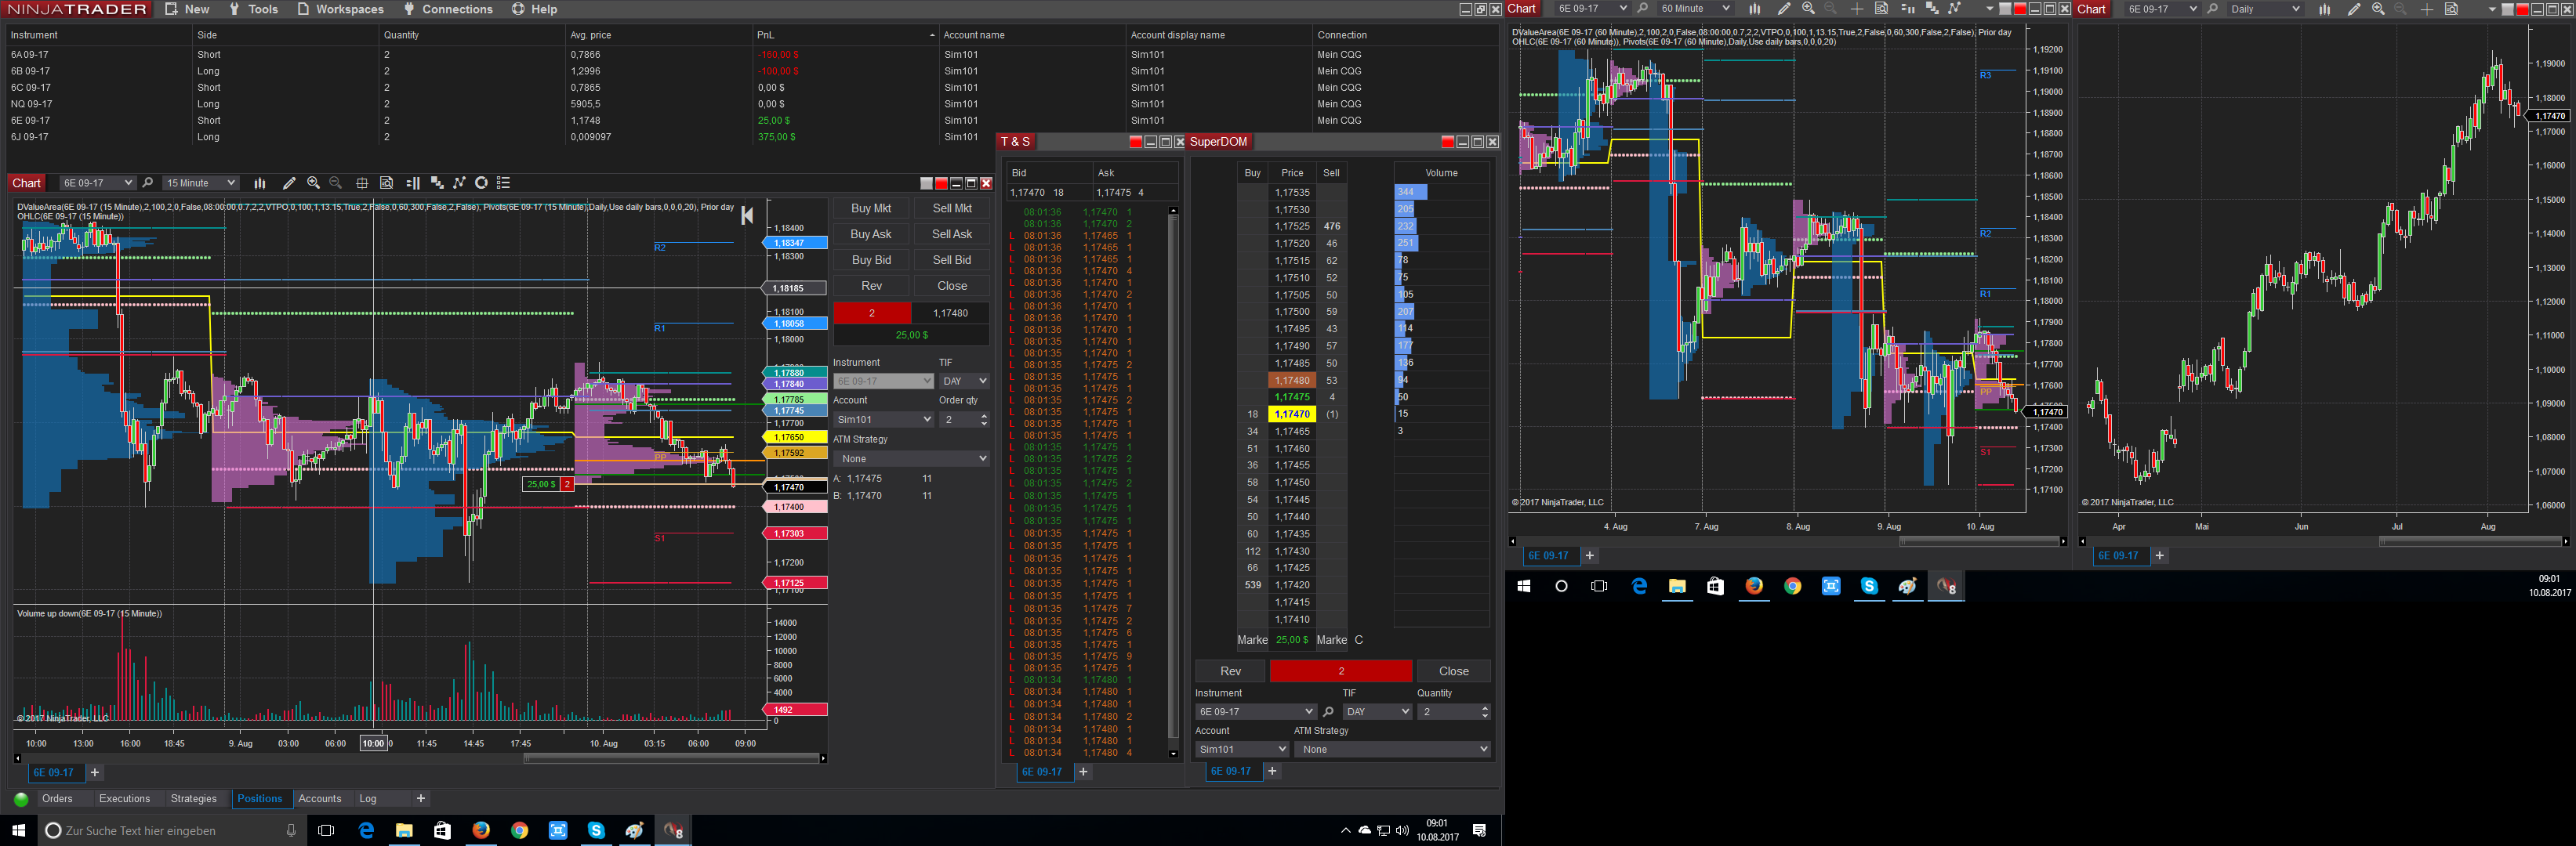Open the New menu
The height and width of the screenshot is (846, 2576).
coord(187,9)
